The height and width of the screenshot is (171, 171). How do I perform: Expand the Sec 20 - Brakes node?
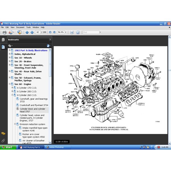10,61
